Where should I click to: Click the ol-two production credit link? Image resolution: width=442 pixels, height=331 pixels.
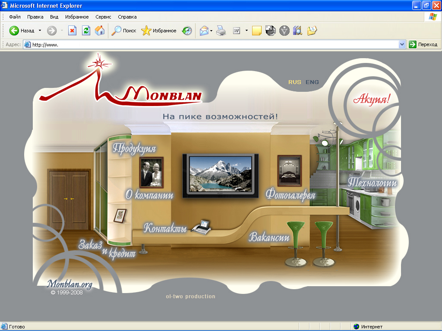click(190, 297)
